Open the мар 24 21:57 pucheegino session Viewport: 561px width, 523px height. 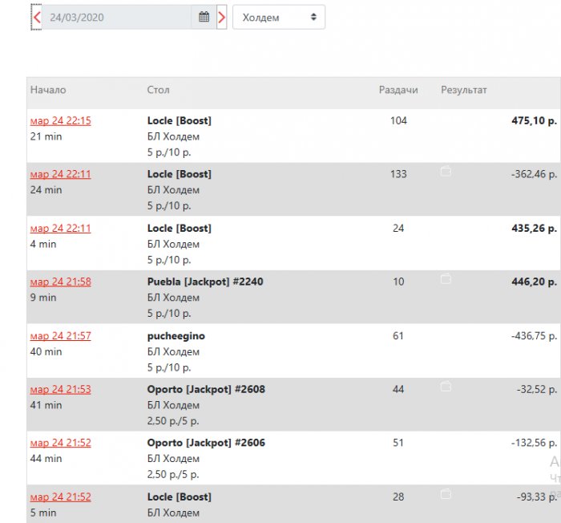[x=61, y=336]
